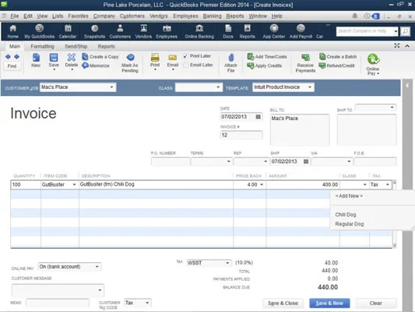
Task: Open tax item dropdown WSST
Action: [227, 263]
